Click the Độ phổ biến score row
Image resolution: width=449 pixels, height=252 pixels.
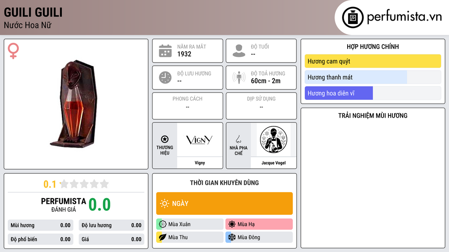(40, 239)
